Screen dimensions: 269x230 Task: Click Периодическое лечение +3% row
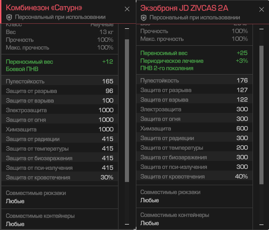(194, 61)
